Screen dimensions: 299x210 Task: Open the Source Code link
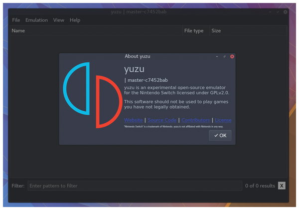tap(162, 120)
